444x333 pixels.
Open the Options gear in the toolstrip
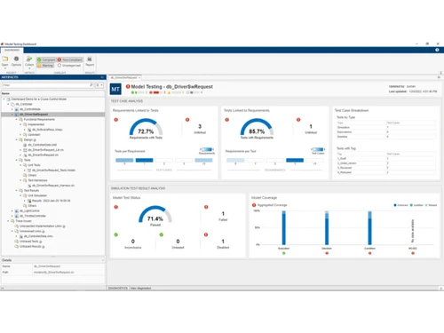(x=16, y=59)
